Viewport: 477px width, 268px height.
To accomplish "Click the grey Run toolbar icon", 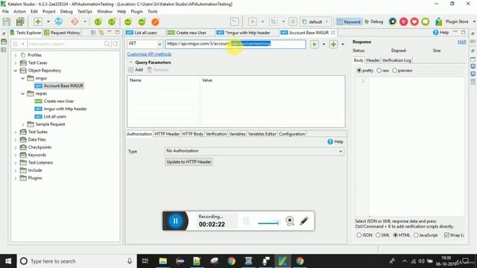I will tap(252, 22).
